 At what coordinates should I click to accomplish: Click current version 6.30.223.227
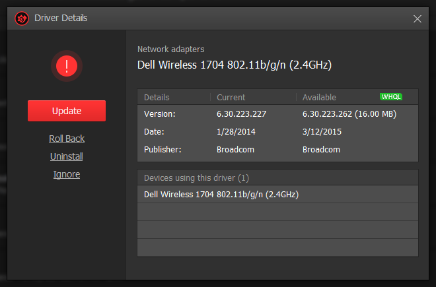coord(241,114)
